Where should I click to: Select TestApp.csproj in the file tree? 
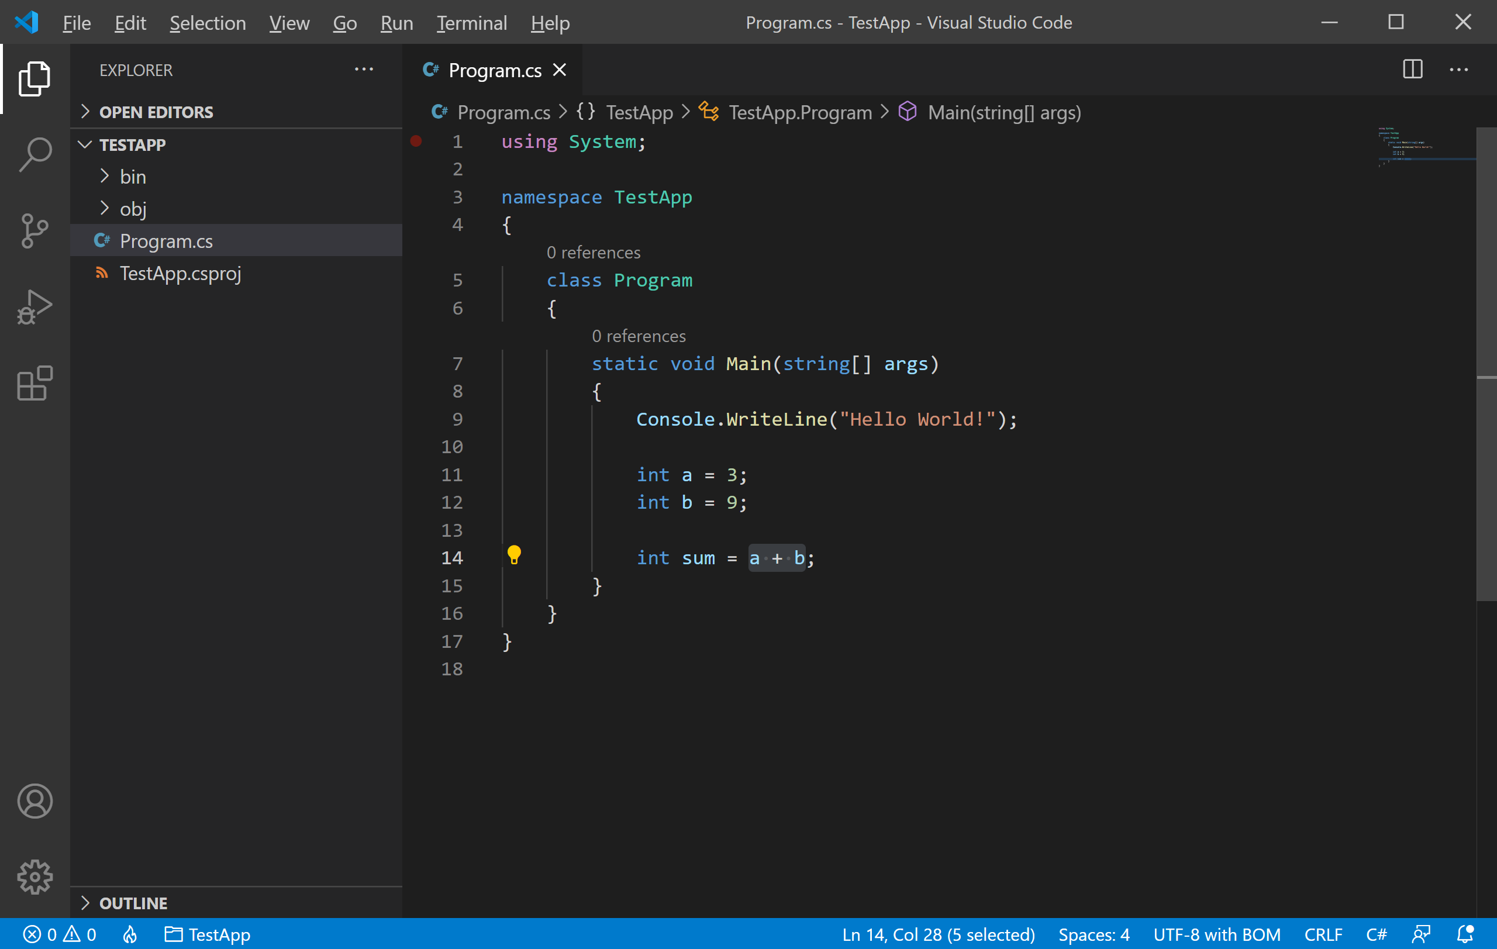pyautogui.click(x=180, y=274)
